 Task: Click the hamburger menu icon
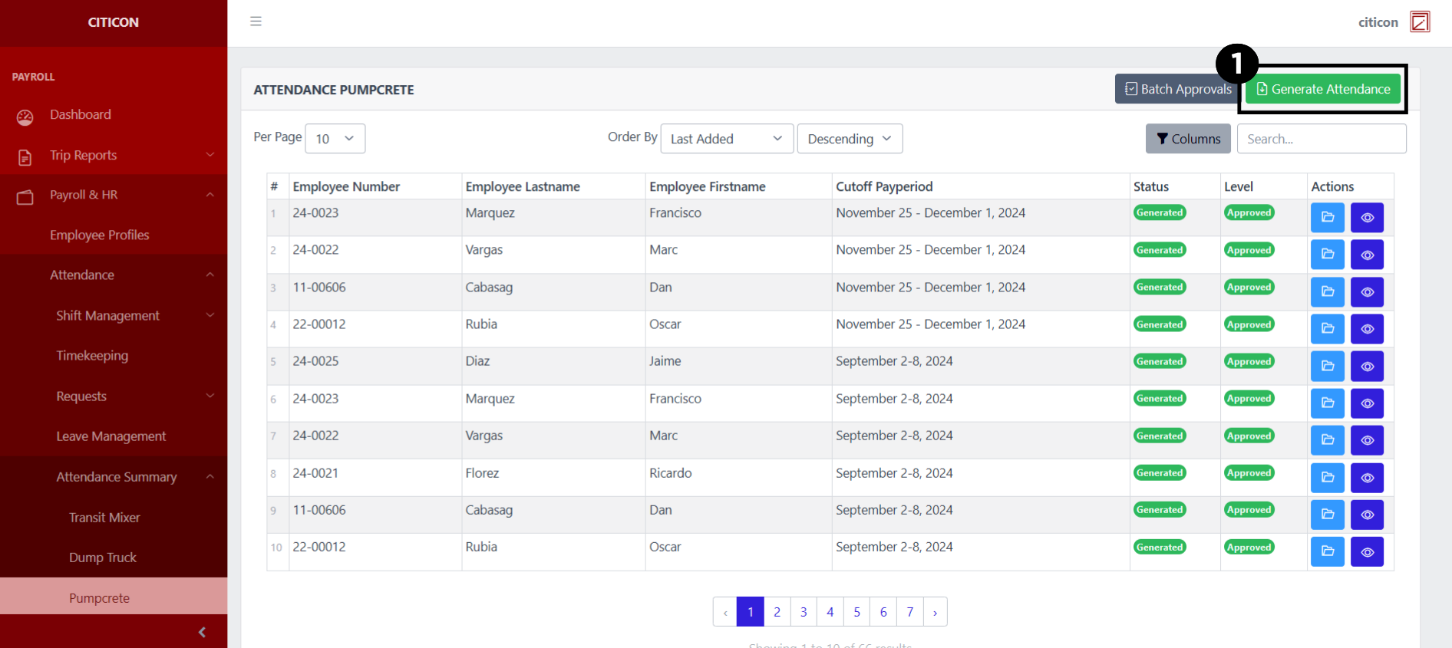tap(256, 21)
